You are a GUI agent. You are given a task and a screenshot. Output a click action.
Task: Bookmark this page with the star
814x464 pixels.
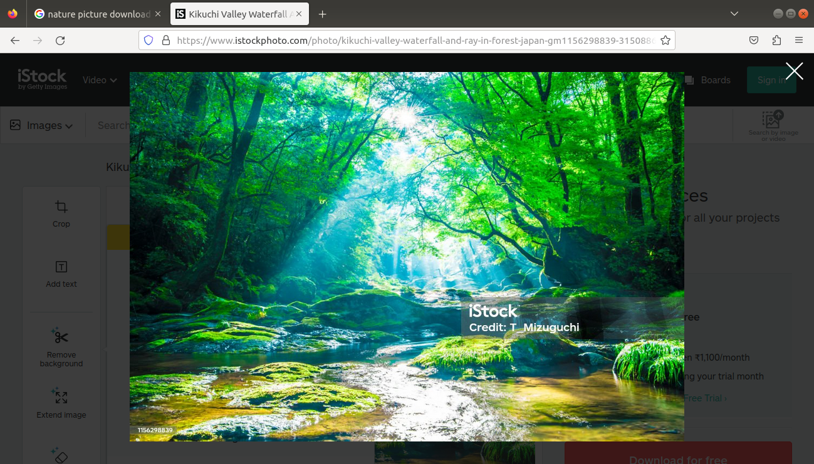[665, 40]
